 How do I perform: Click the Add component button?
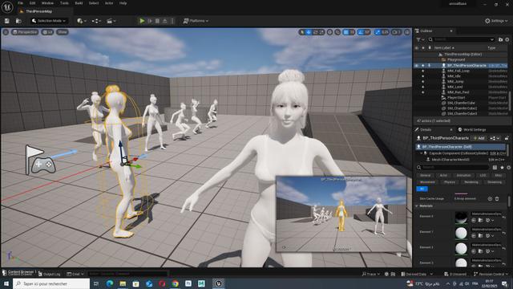pos(479,138)
